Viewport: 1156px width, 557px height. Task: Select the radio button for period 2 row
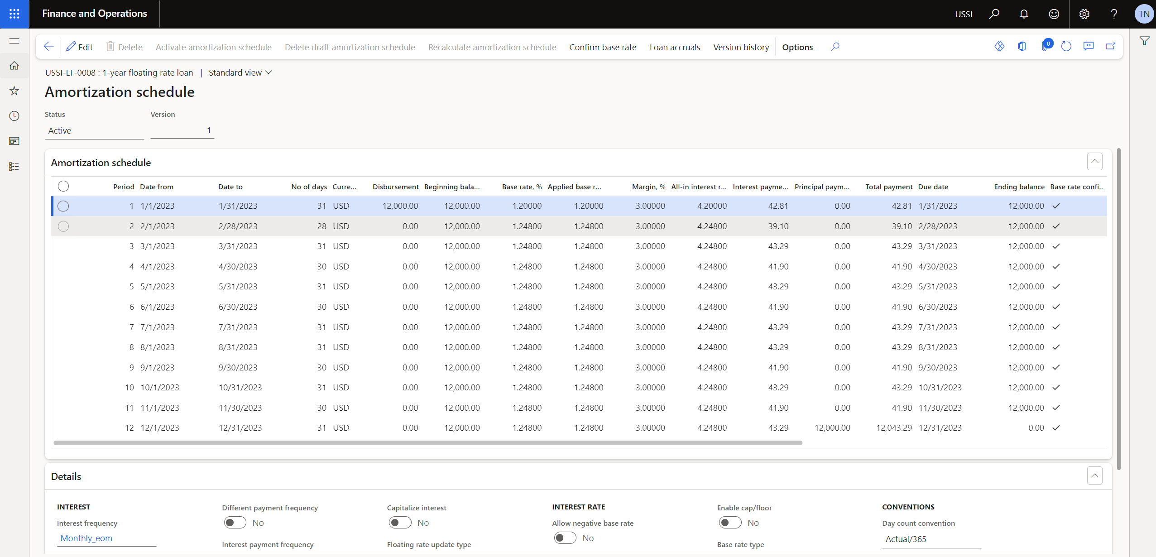(63, 226)
